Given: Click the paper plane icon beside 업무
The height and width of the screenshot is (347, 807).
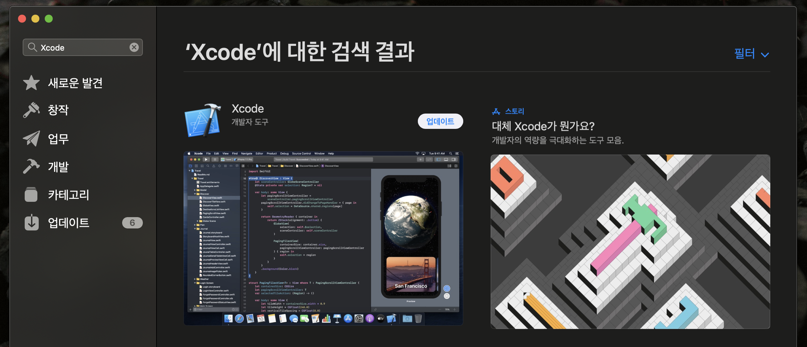Looking at the screenshot, I should 31,139.
